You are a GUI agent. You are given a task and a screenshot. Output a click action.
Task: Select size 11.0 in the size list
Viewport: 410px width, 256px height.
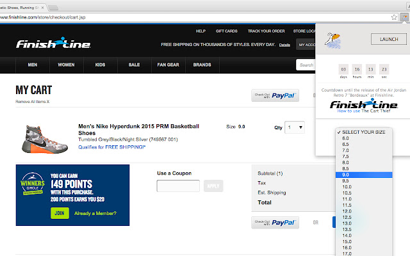(364, 199)
